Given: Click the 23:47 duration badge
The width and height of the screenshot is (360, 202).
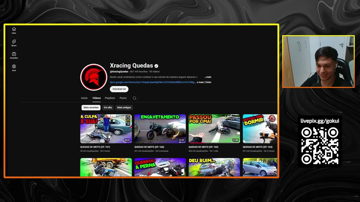Looking at the screenshot, I should coord(127,140).
